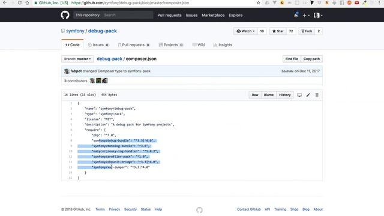Open the notifications bell icon
This screenshot has width=384, height=216.
[296, 15]
